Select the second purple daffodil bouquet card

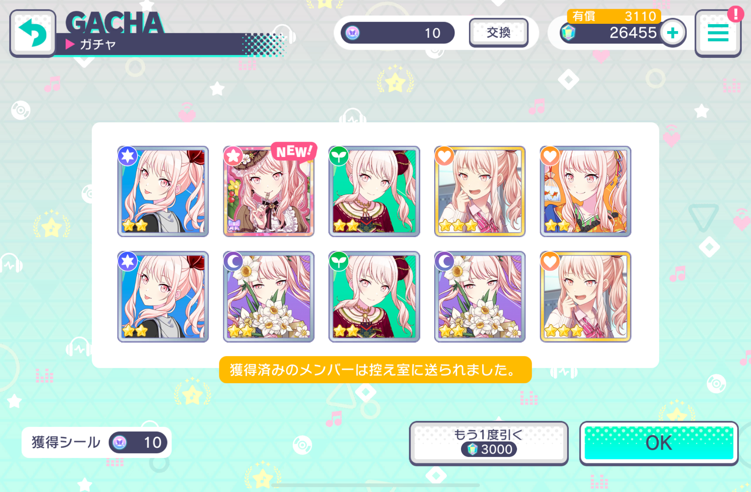pos(480,297)
